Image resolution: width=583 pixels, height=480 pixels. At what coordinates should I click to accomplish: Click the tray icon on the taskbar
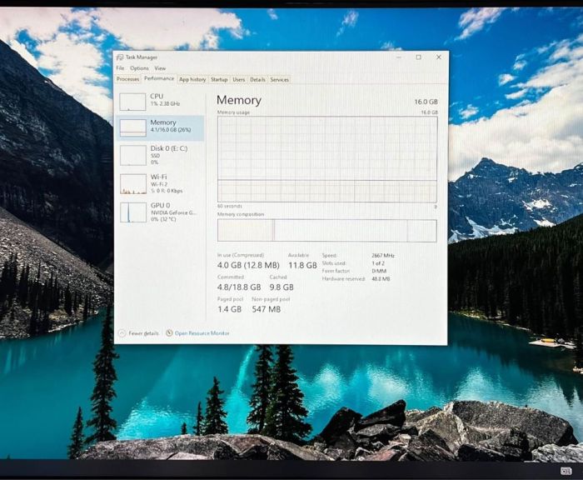pos(566,471)
